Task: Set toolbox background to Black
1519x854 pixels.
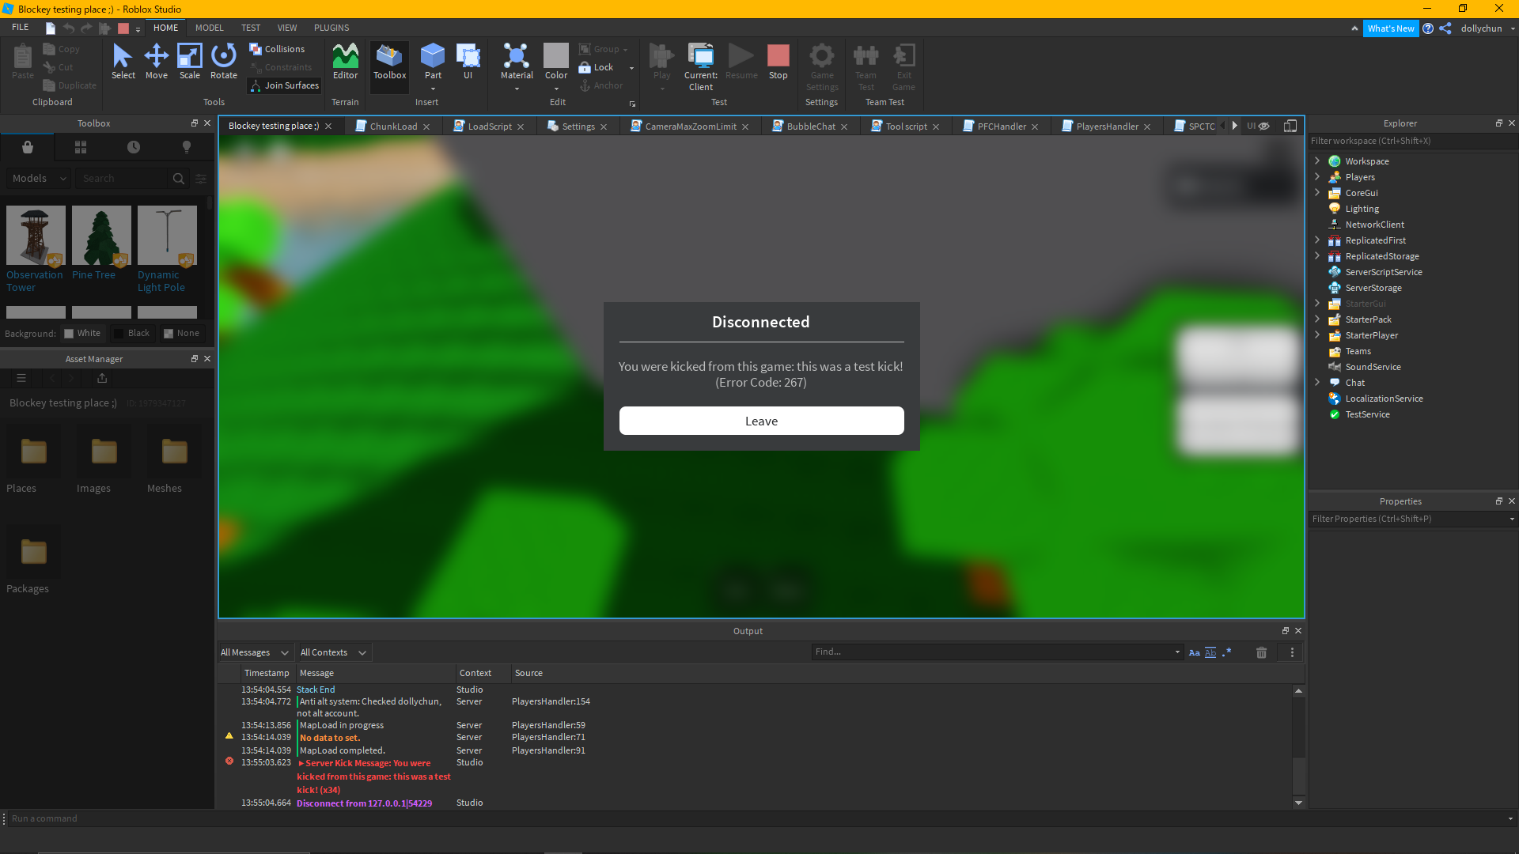Action: coord(132,333)
